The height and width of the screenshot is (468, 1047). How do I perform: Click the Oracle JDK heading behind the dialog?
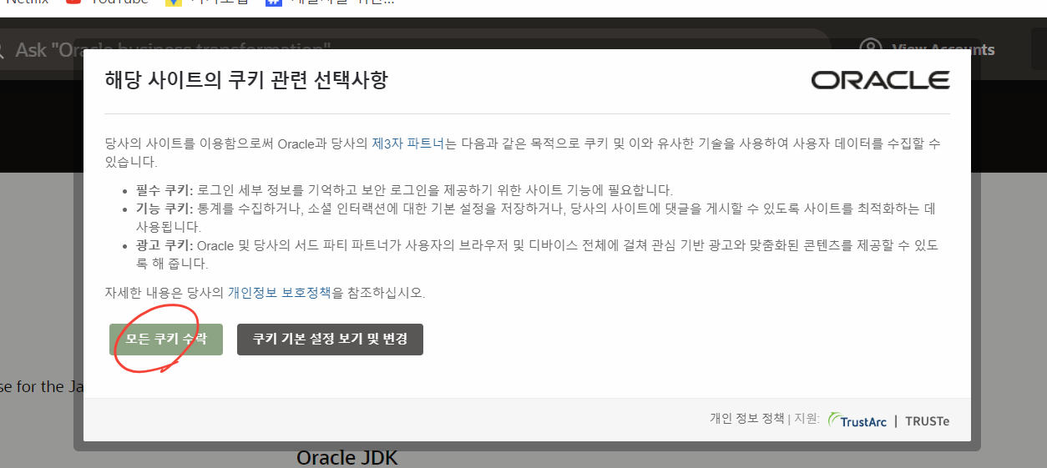point(346,458)
